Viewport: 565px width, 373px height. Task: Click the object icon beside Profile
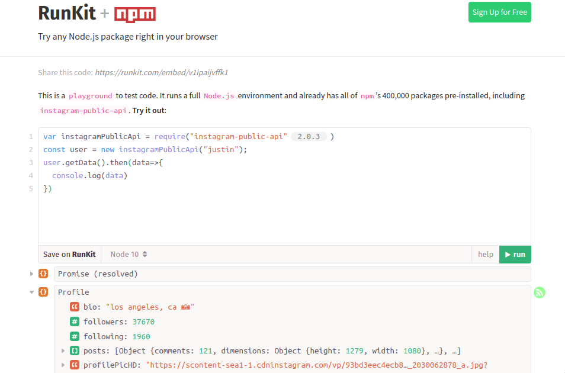tap(43, 292)
